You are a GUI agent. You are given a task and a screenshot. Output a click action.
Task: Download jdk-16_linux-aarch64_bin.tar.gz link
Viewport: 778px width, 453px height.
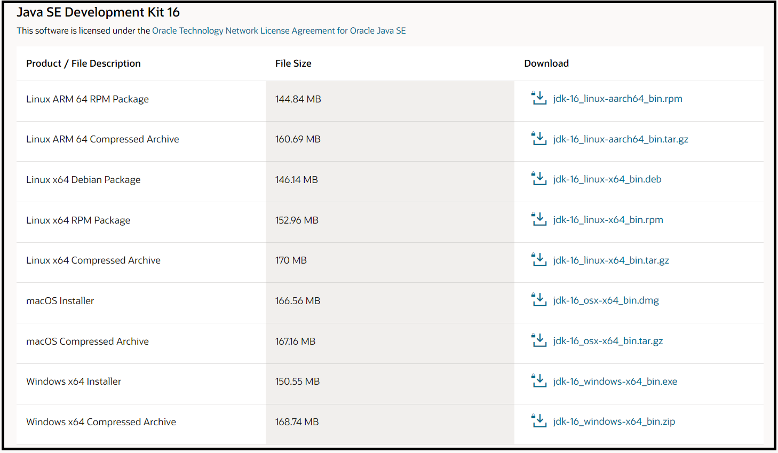(621, 139)
